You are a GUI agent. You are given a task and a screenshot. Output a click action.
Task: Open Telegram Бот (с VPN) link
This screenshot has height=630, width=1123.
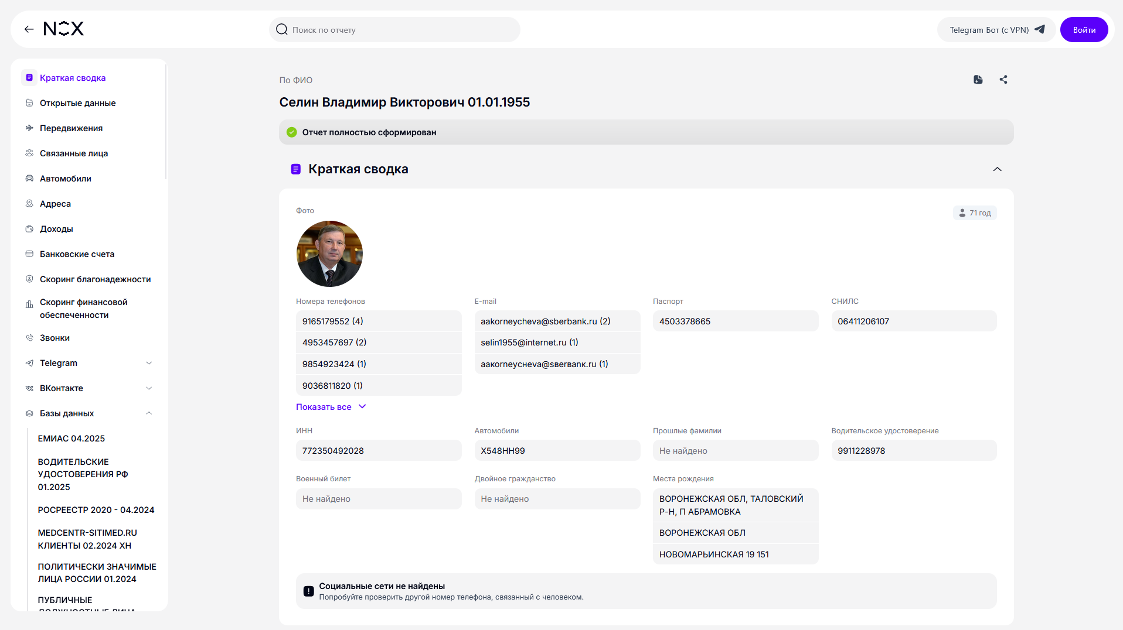996,30
